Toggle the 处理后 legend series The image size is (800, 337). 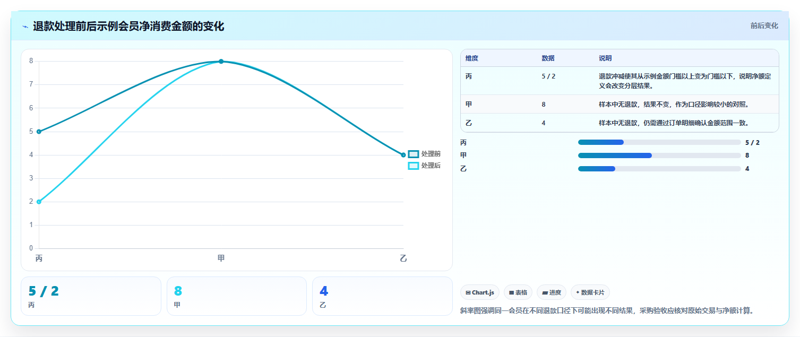coord(424,166)
